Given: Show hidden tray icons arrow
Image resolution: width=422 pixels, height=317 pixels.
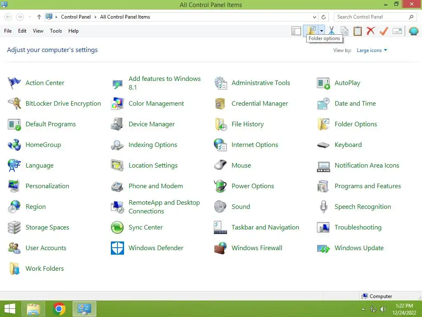Looking at the screenshot, I should click(x=363, y=309).
